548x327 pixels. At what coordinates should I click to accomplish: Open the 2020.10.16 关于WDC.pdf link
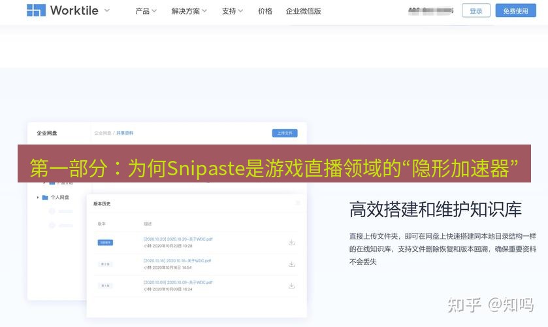coord(177,261)
